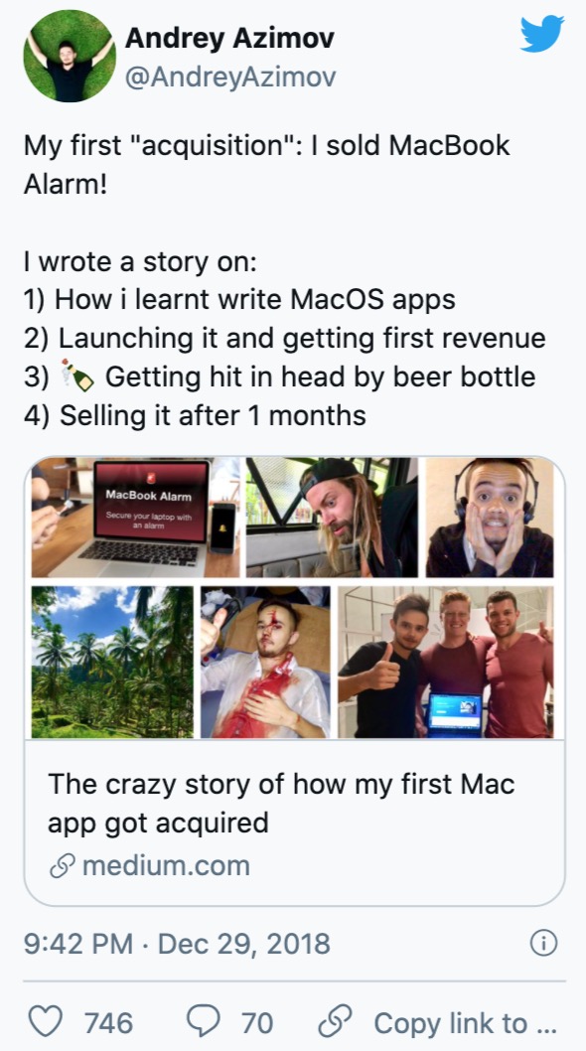The width and height of the screenshot is (586, 1051).
Task: Click the 70 replies count
Action: [x=257, y=1023]
